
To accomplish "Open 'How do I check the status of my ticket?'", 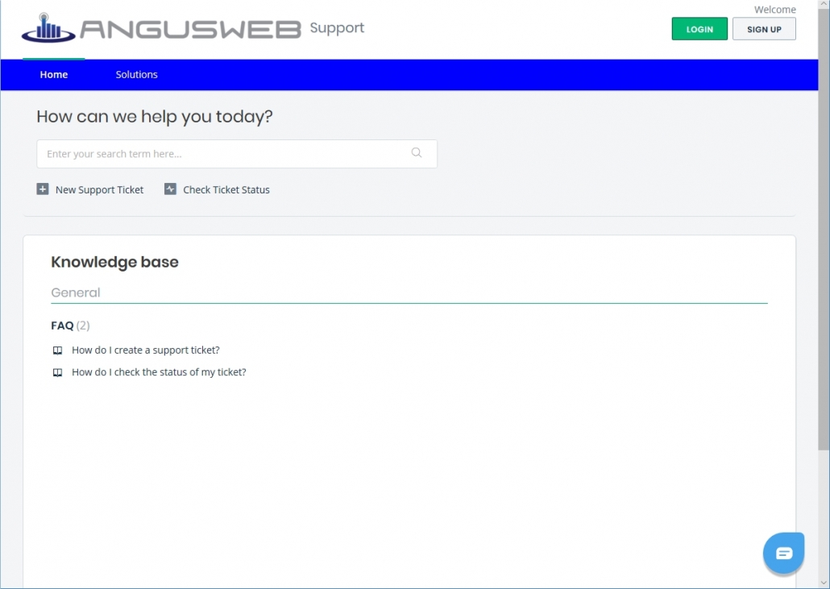I will [x=159, y=372].
